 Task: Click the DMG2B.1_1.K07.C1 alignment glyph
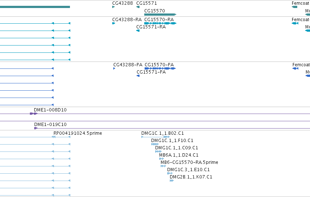172,181
